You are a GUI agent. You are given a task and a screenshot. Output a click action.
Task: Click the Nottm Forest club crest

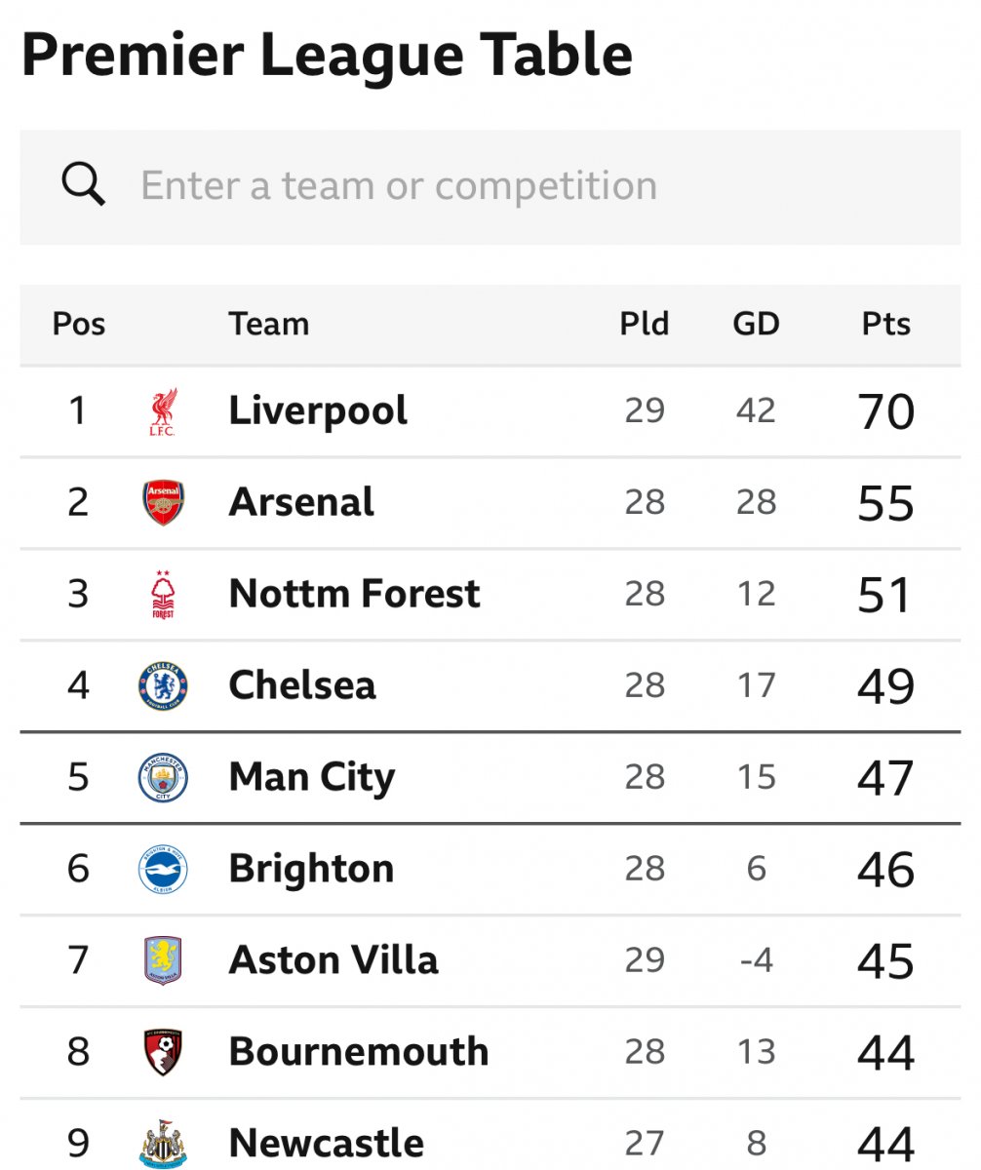[163, 595]
